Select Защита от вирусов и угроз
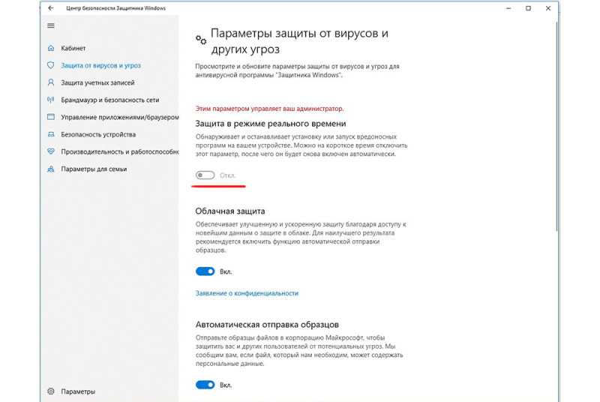This screenshot has width=600, height=402. [x=101, y=65]
